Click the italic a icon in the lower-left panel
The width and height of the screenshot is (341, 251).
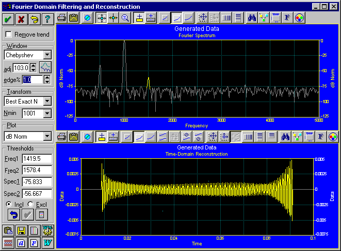coord(21,243)
